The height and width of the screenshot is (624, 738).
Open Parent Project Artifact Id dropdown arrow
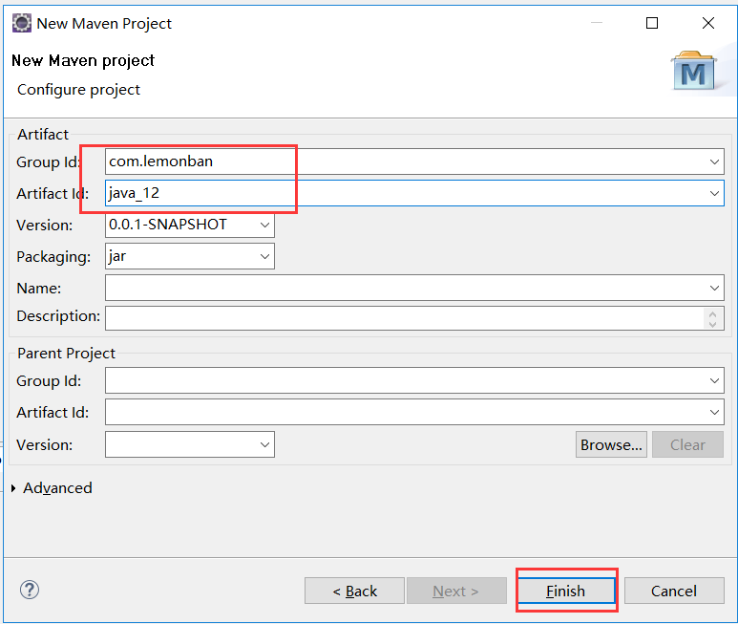click(715, 413)
